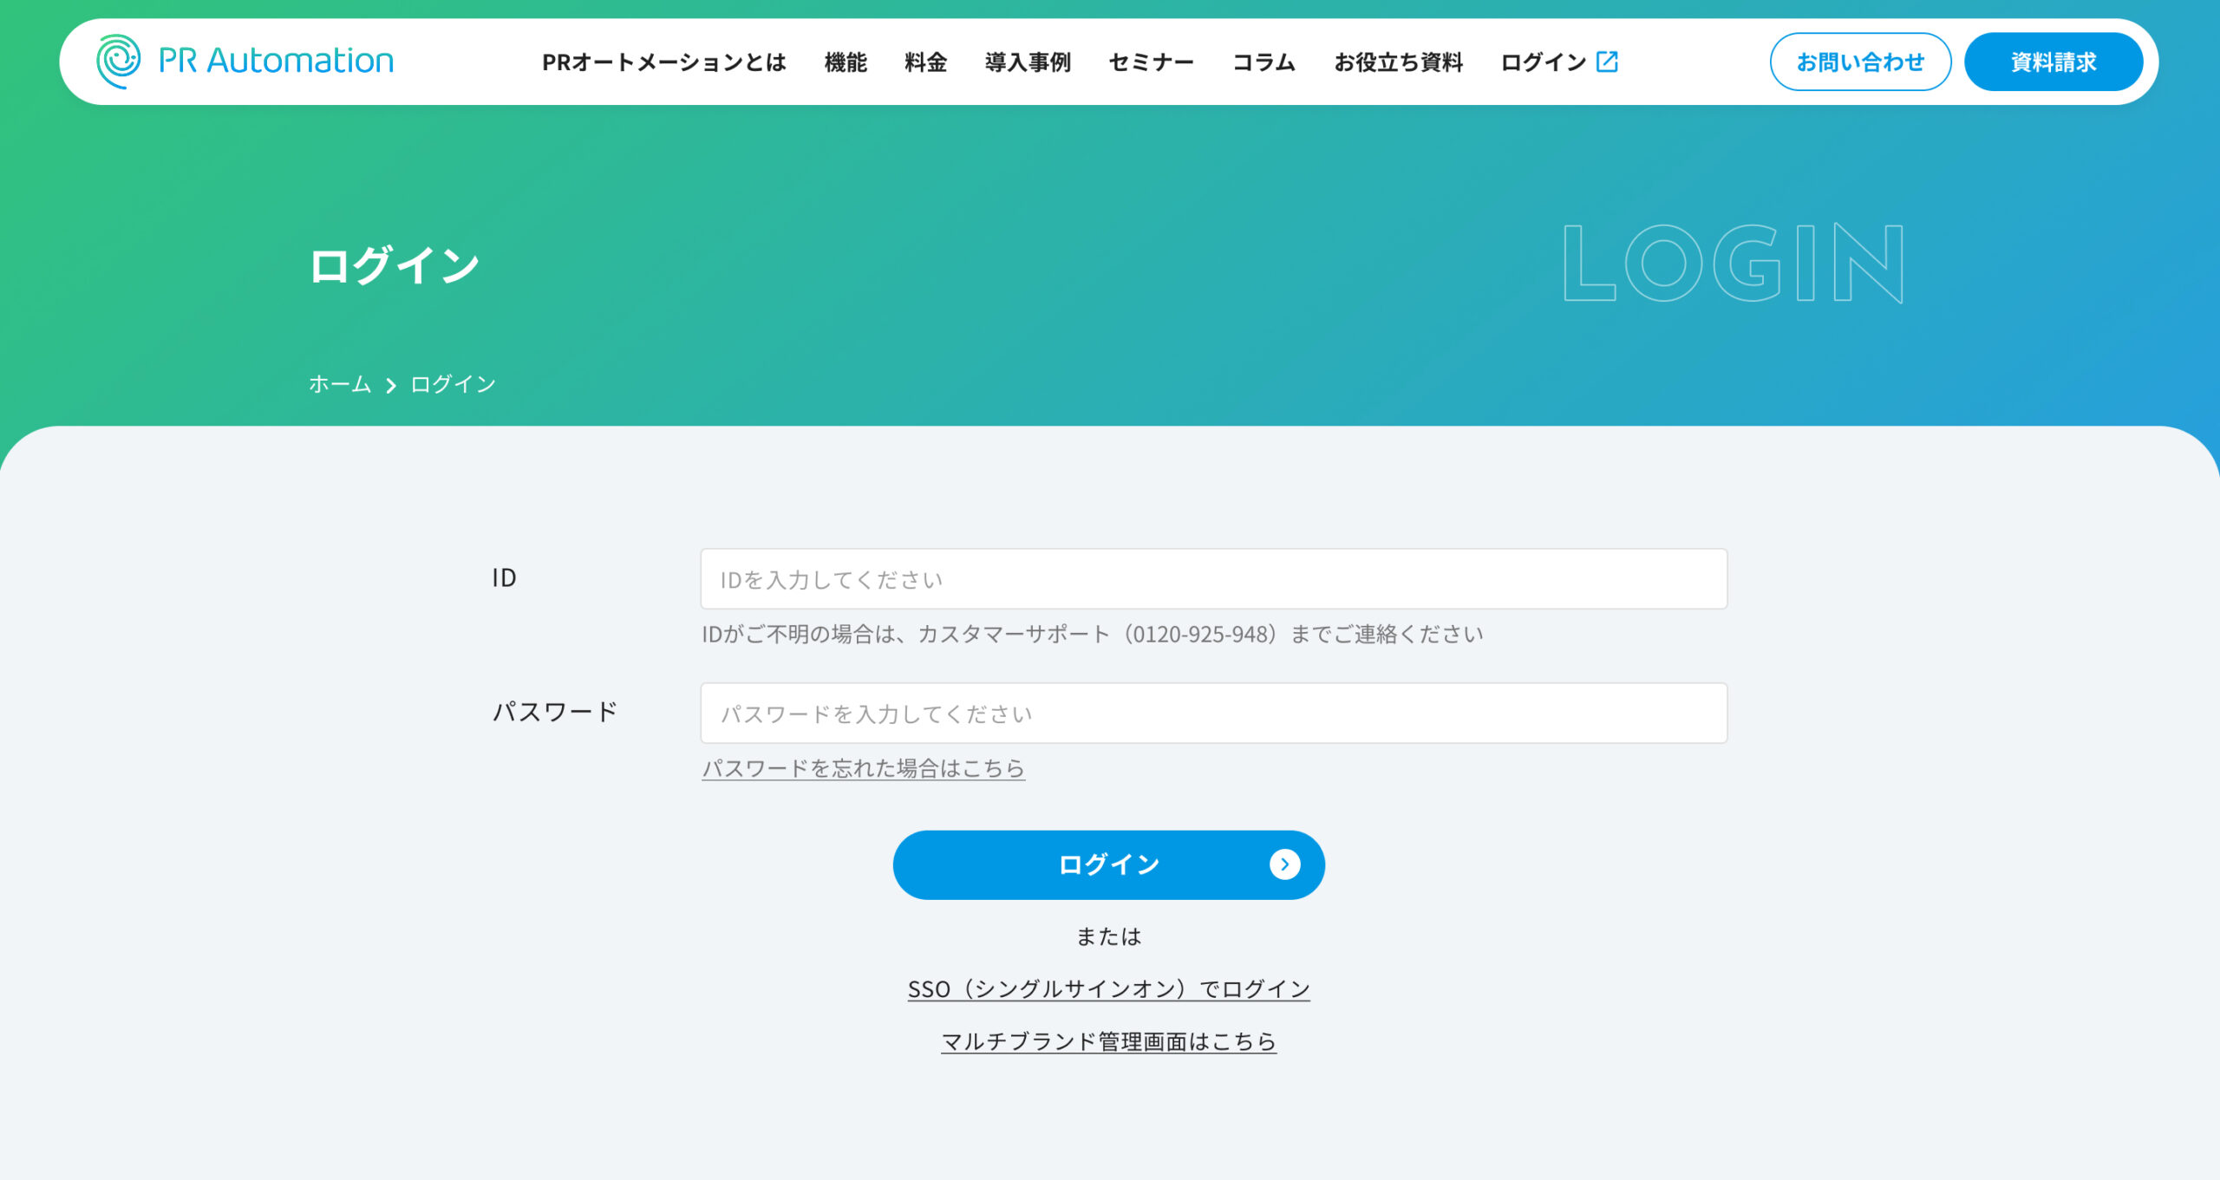Go to ホーム via breadcrumb
This screenshot has height=1180, width=2220.
[340, 384]
